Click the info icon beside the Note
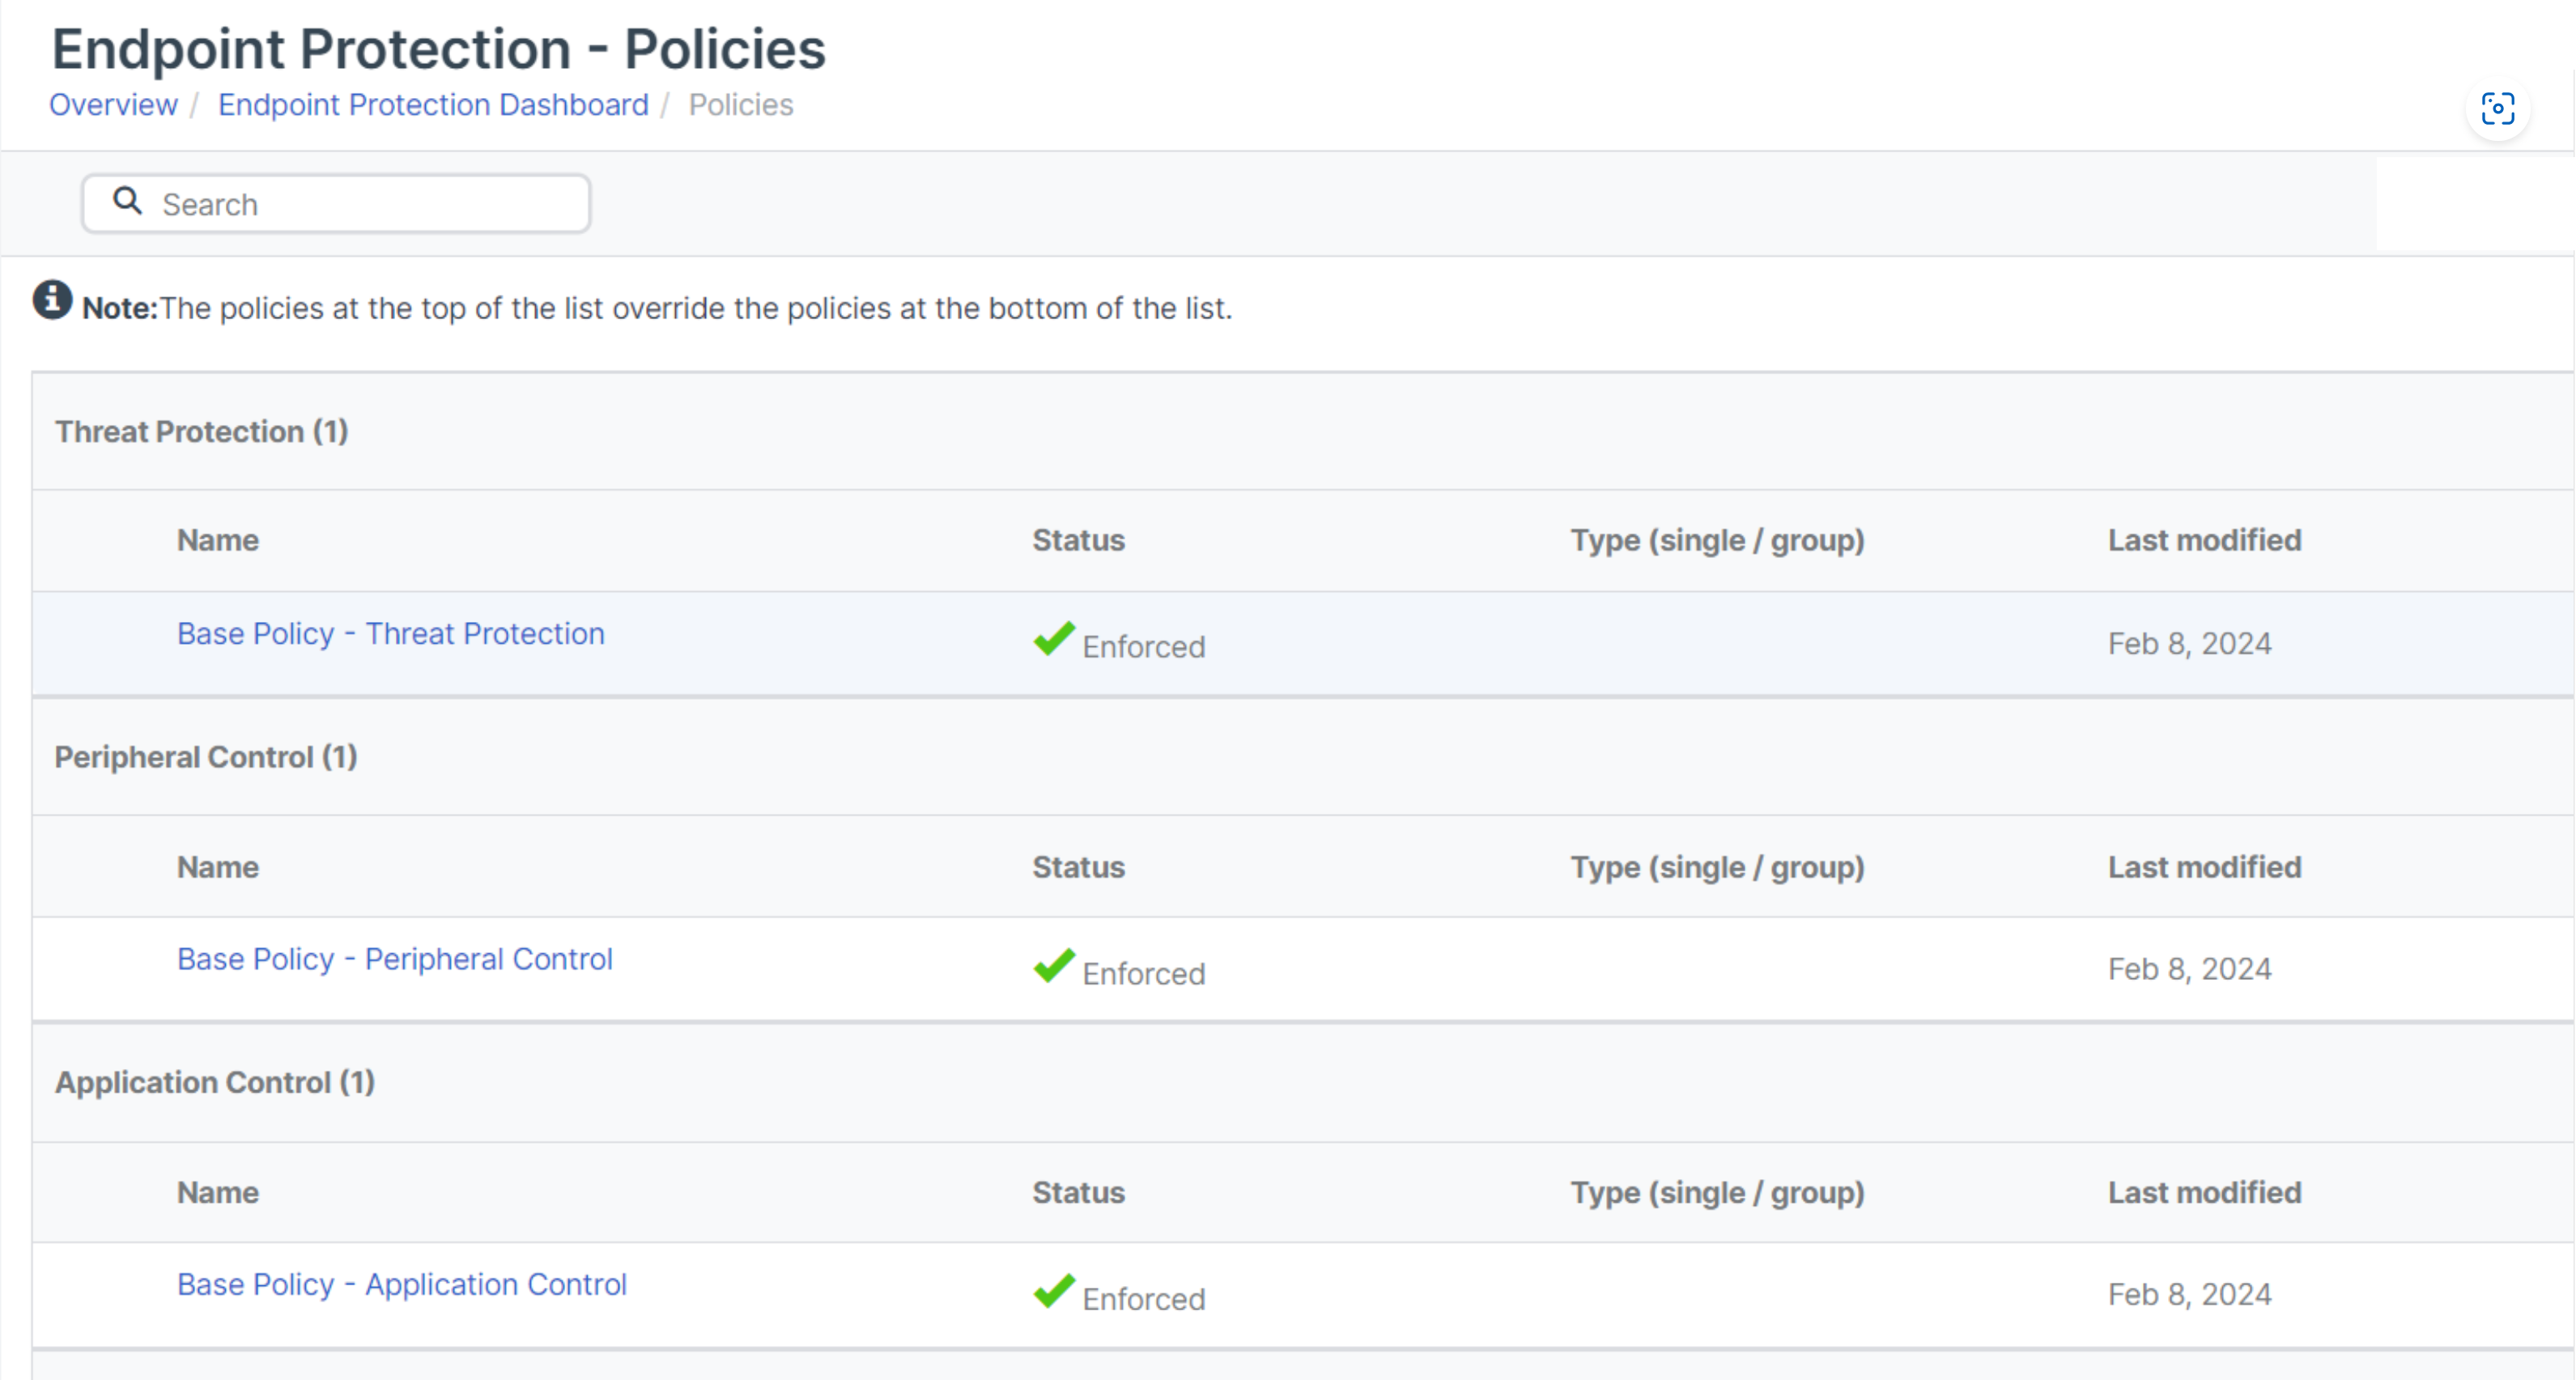2576x1380 pixels. click(x=52, y=299)
